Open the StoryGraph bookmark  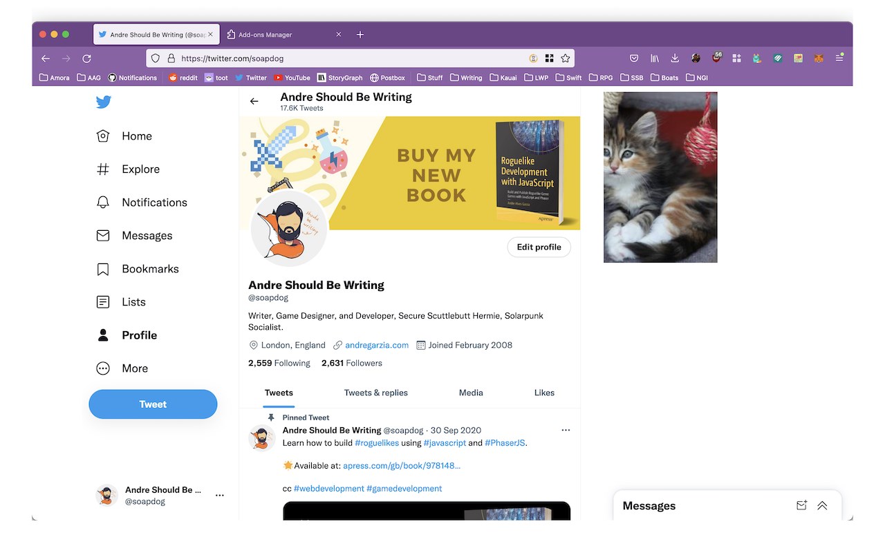[x=339, y=77]
